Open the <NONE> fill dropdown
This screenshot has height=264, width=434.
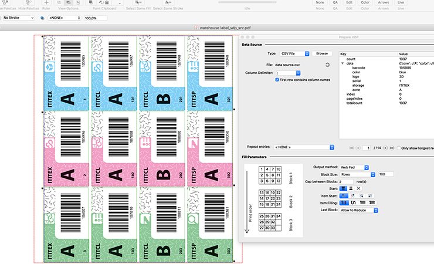64,18
